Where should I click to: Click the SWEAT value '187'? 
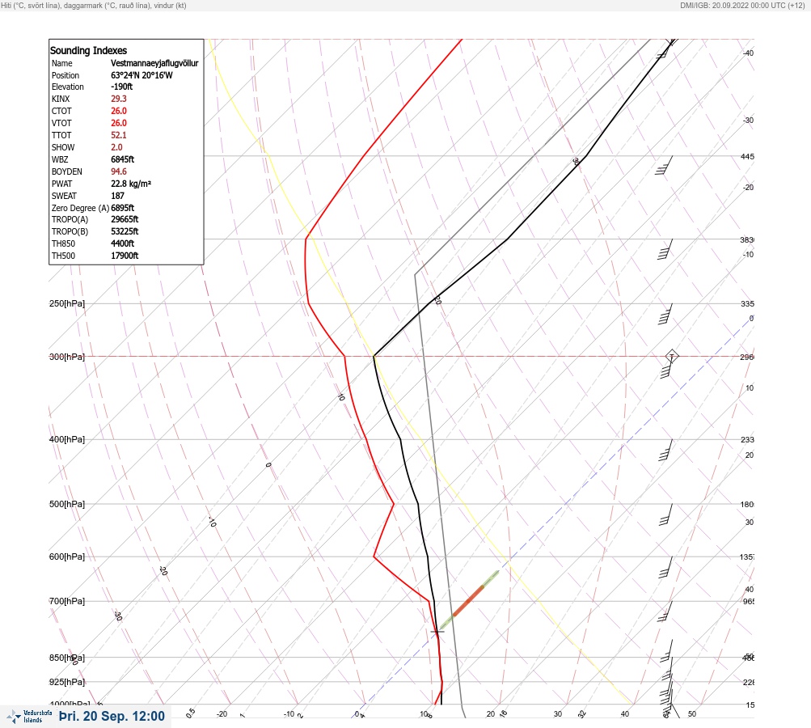(x=117, y=196)
